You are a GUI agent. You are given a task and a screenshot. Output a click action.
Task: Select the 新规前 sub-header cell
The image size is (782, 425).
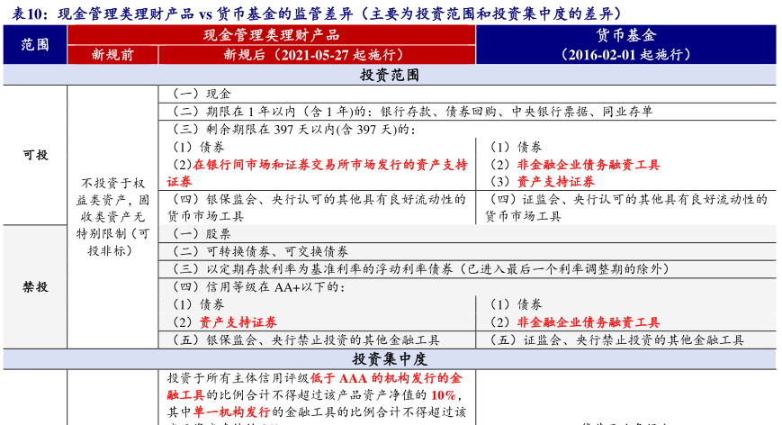(x=112, y=54)
